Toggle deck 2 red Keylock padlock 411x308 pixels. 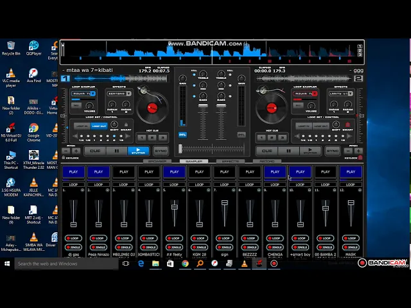click(360, 157)
